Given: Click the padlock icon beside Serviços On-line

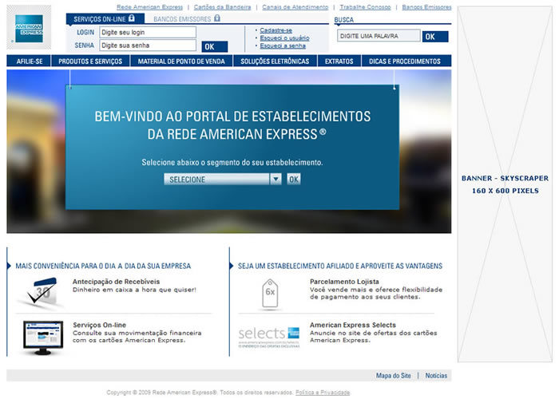Looking at the screenshot, I should coord(132,18).
